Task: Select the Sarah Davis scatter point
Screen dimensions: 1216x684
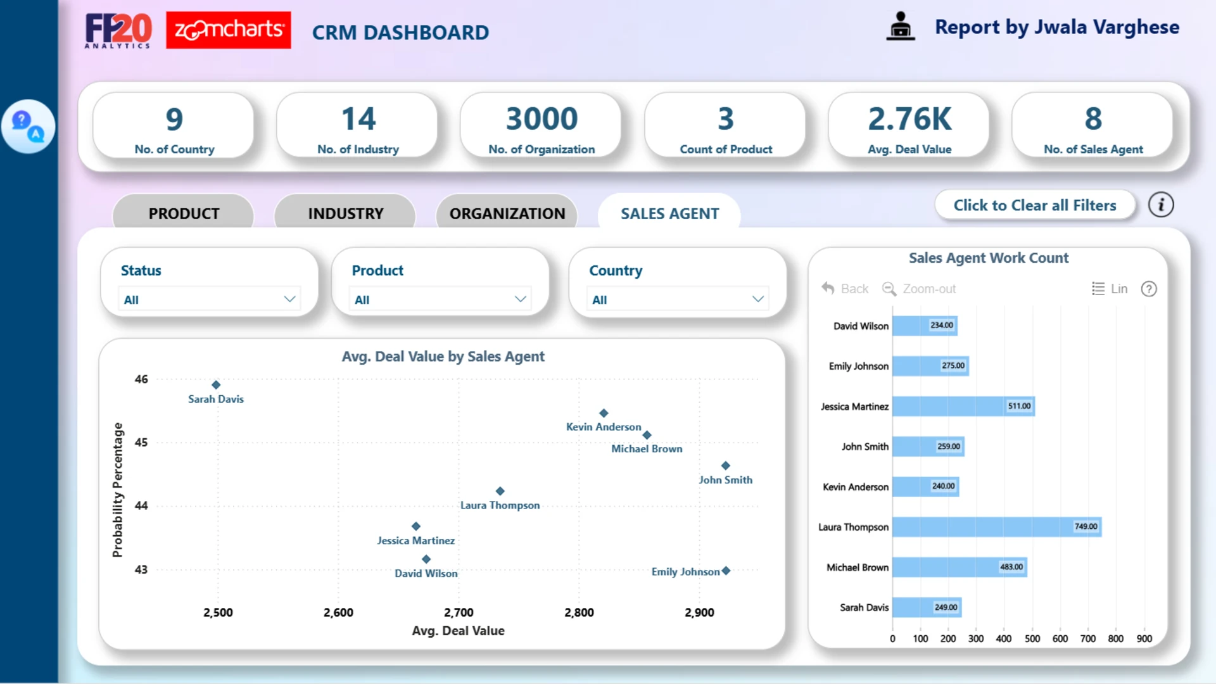Action: (x=216, y=384)
